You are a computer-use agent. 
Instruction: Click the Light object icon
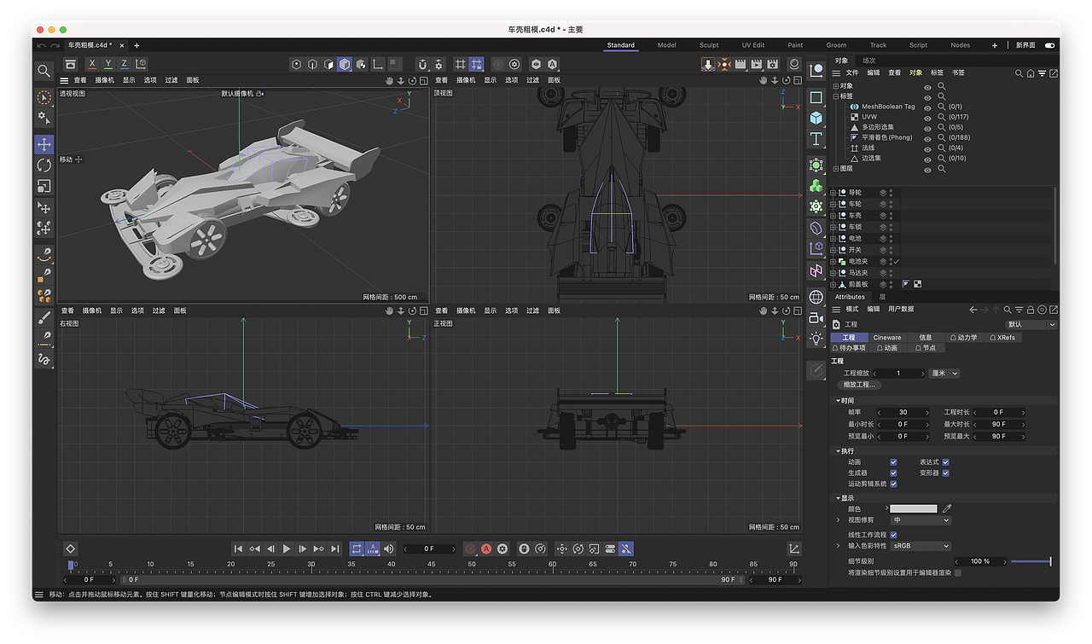coord(816,339)
